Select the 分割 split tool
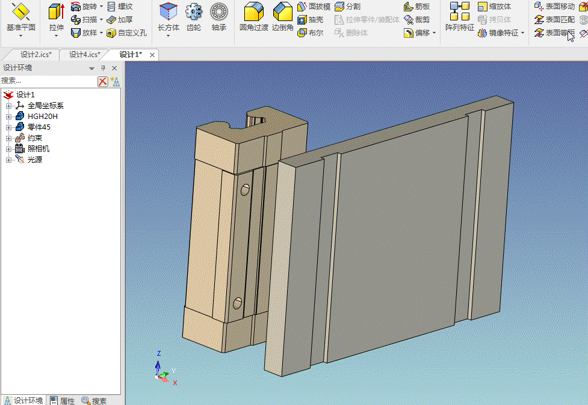Image resolution: width=588 pixels, height=405 pixels. [x=348, y=7]
